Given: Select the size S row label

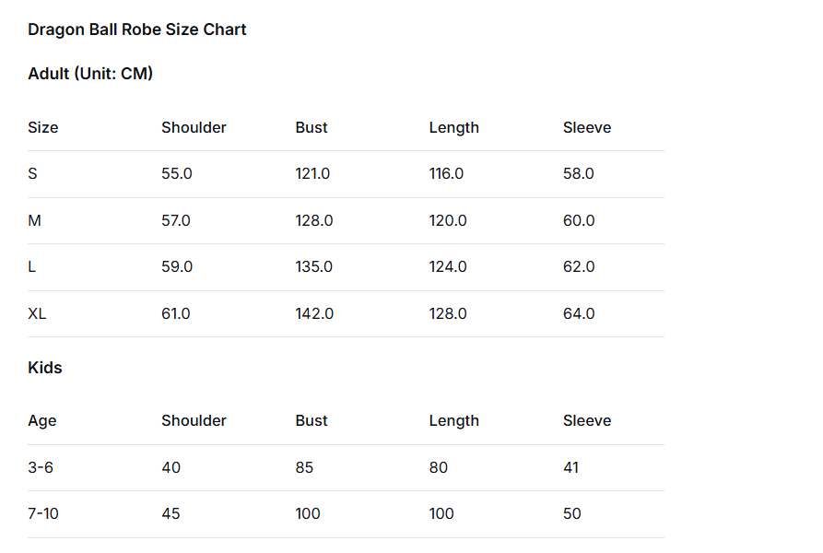Looking at the screenshot, I should 33,174.
